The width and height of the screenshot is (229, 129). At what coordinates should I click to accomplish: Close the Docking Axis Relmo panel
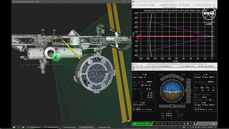(x=216, y=7)
